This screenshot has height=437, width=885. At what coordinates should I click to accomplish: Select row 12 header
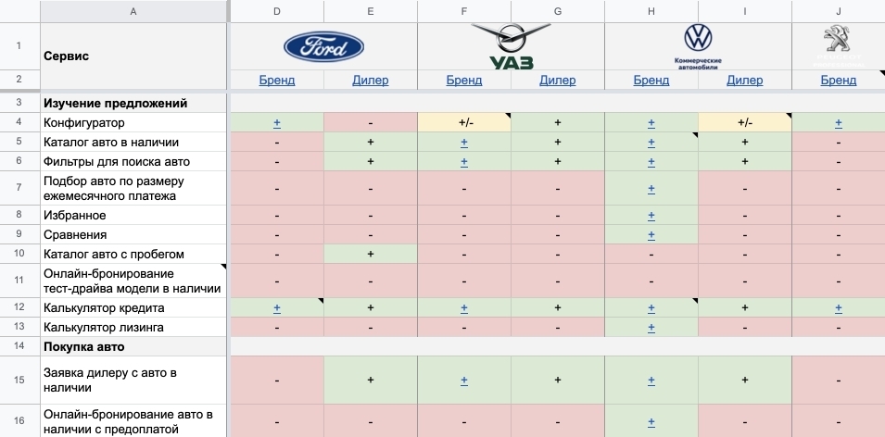19,307
